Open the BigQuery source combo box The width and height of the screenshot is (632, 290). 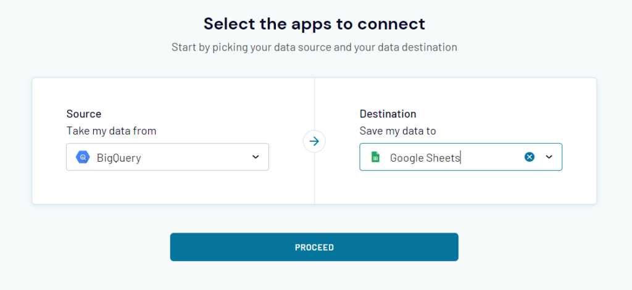(x=167, y=157)
